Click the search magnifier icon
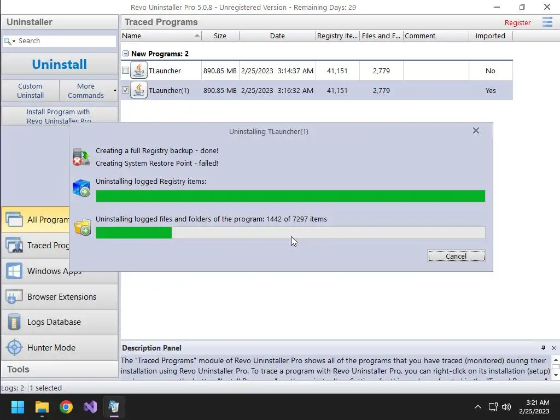 (7, 41)
